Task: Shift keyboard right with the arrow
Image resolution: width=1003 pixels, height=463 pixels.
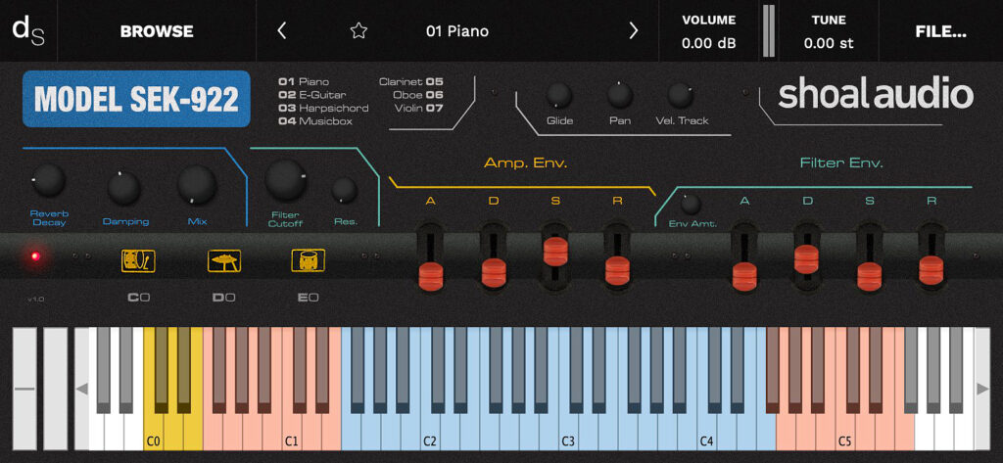Action: pyautogui.click(x=981, y=389)
